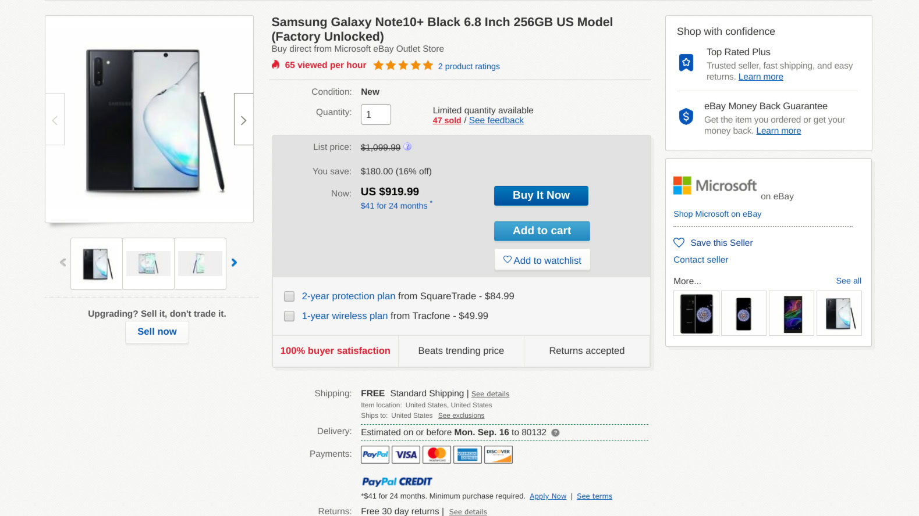
Task: Click the delivery estimate help icon
Action: (x=555, y=433)
